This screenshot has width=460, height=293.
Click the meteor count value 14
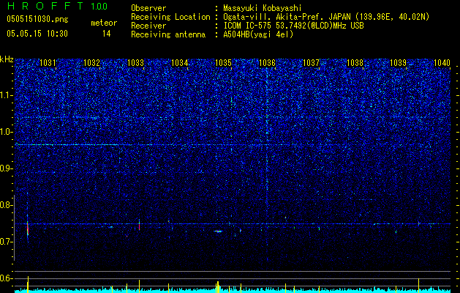[106, 34]
